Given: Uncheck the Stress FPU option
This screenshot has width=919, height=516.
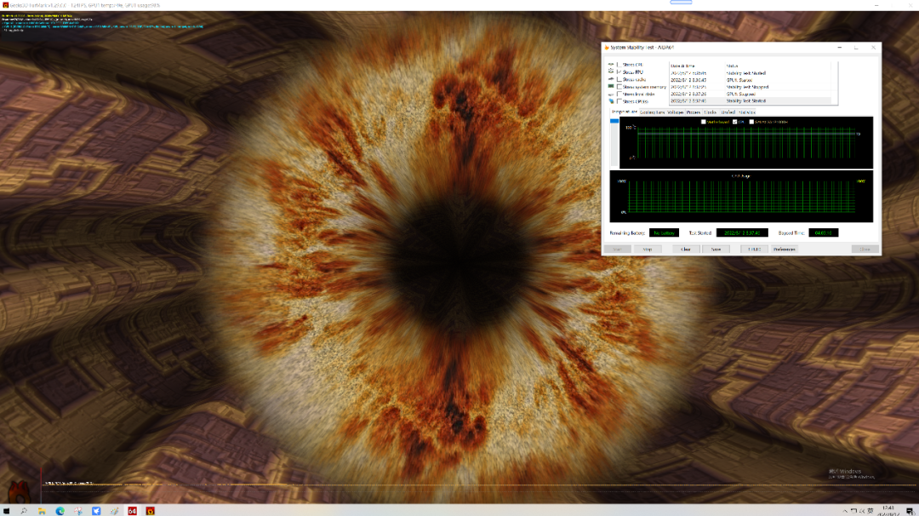Looking at the screenshot, I should (619, 72).
